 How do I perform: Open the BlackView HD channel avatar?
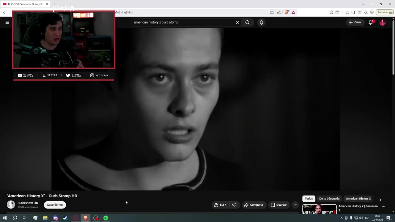11,204
